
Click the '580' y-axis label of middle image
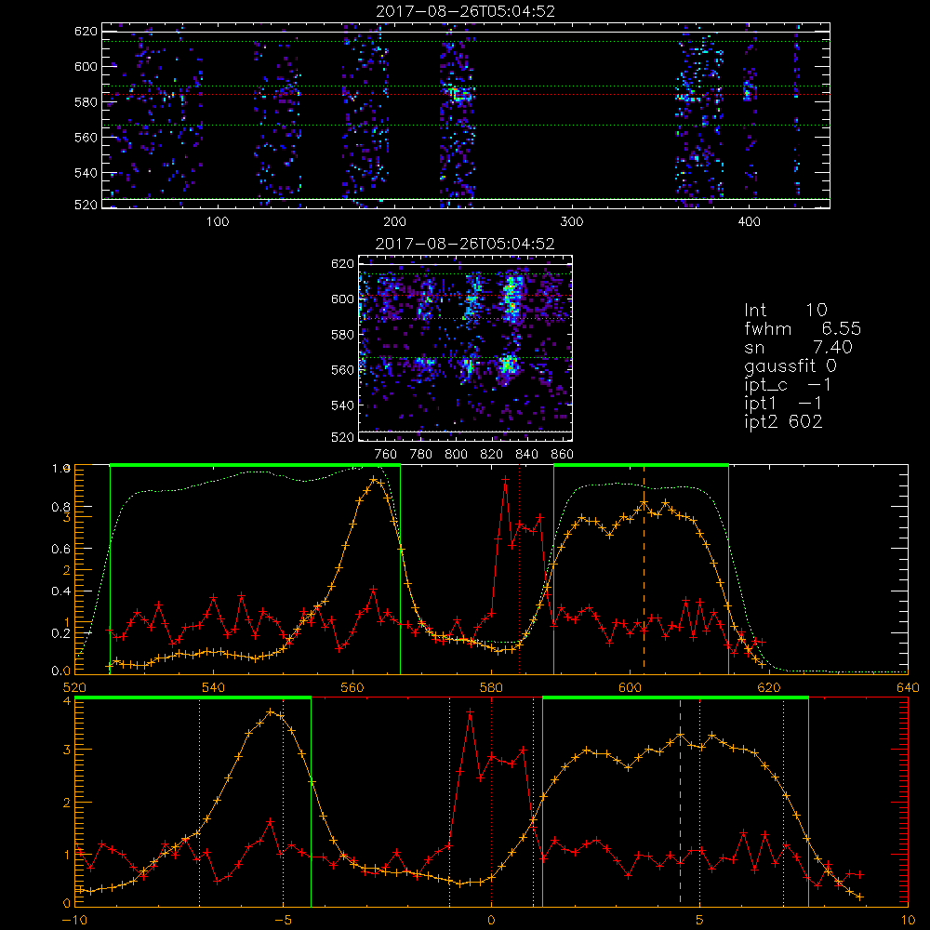point(342,335)
